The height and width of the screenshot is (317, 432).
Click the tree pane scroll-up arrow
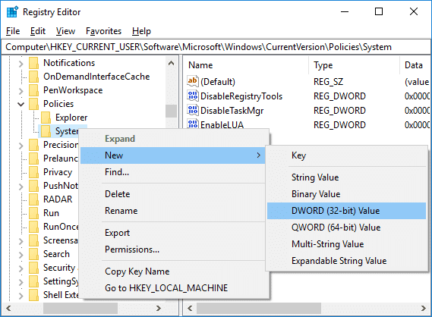(x=171, y=63)
